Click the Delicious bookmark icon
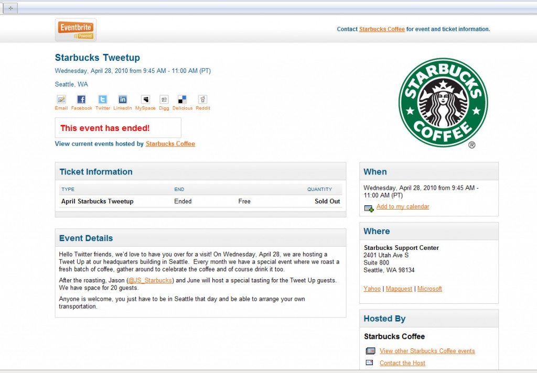Viewport: 537px width, 373px height. click(x=182, y=100)
